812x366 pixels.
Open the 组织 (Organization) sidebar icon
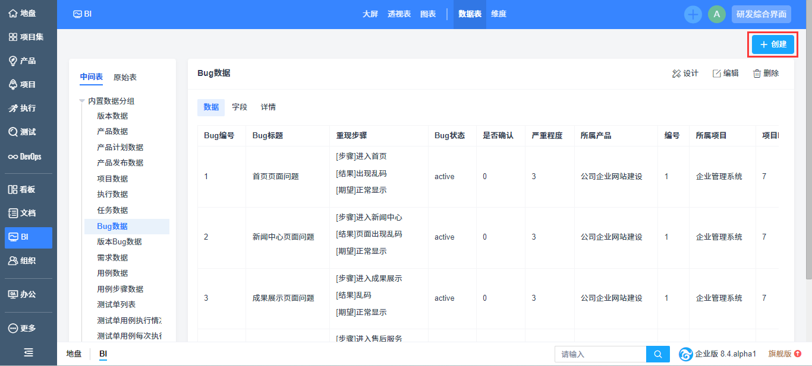point(13,260)
